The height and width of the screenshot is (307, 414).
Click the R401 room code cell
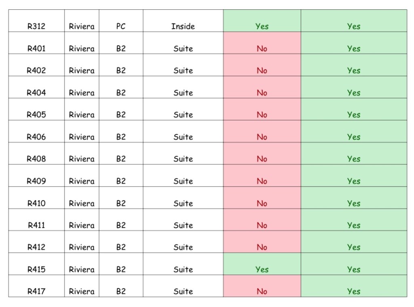(36, 49)
